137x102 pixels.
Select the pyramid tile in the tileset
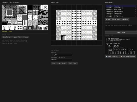click(22, 10)
